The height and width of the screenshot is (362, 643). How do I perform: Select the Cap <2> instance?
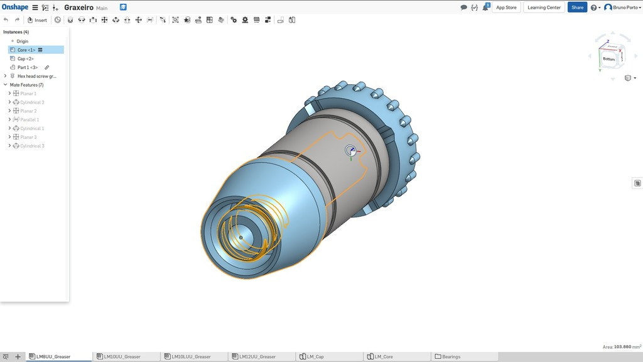pyautogui.click(x=25, y=58)
